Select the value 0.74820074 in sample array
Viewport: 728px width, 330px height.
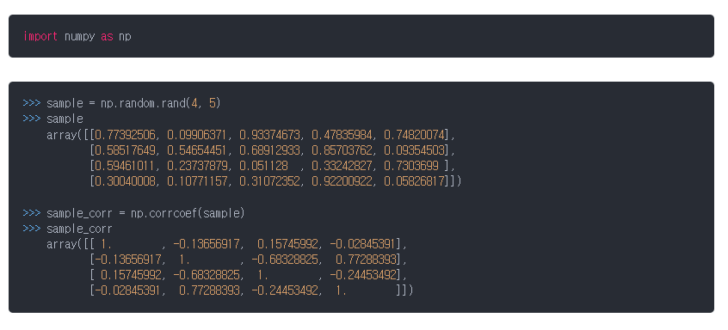(414, 135)
